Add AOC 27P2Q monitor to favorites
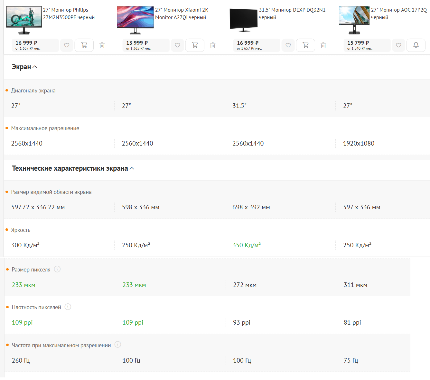This screenshot has height=380, width=430. pos(398,45)
